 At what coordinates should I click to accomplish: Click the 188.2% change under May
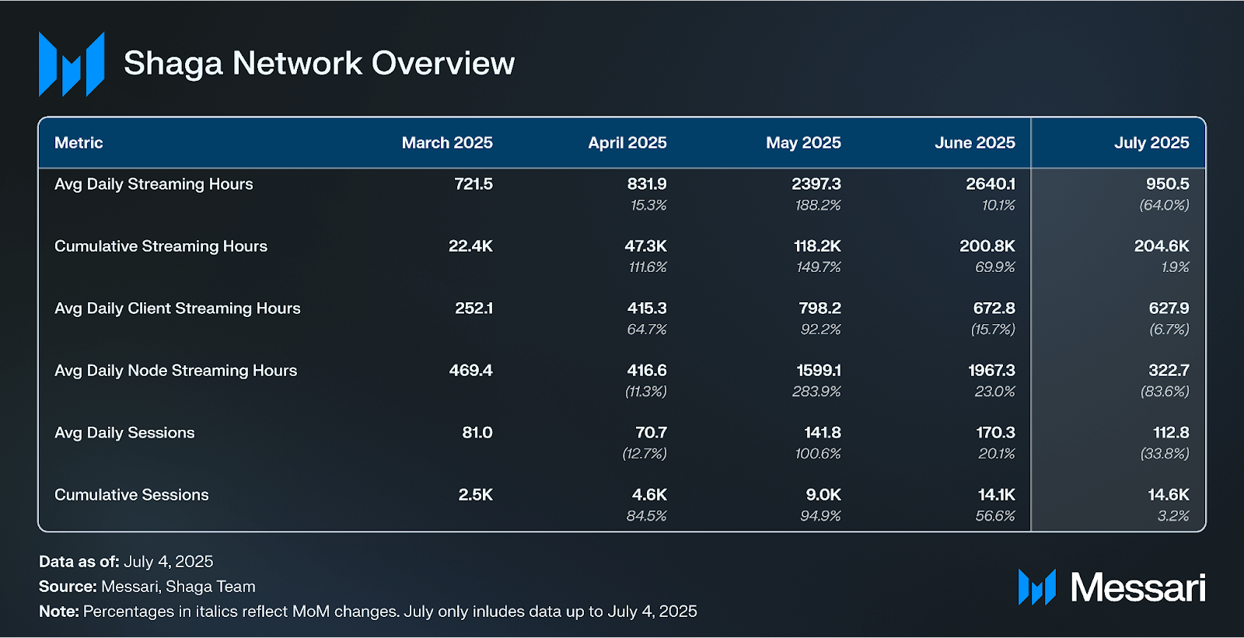pyautogui.click(x=818, y=205)
